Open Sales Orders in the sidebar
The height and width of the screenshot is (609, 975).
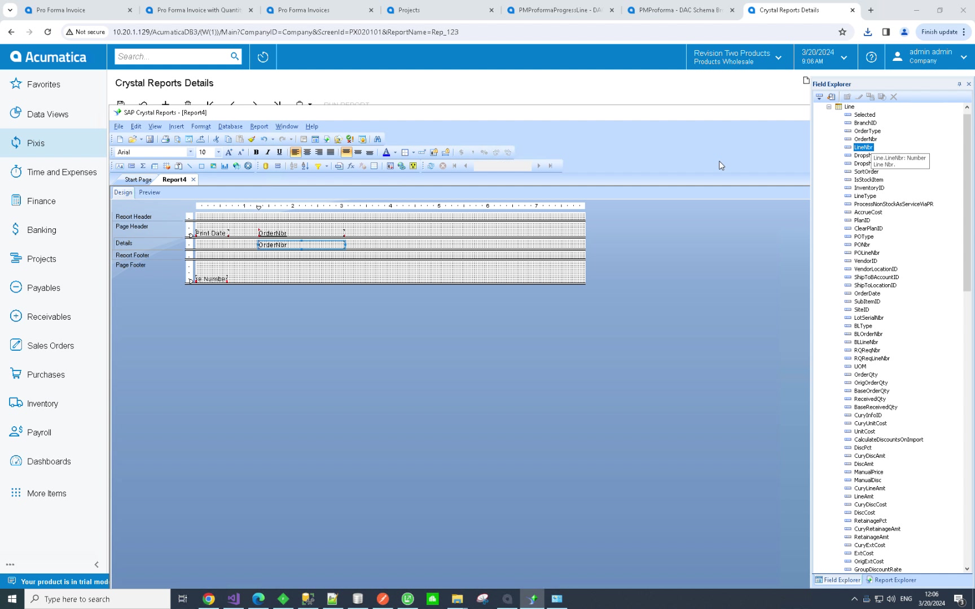click(x=50, y=346)
